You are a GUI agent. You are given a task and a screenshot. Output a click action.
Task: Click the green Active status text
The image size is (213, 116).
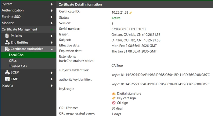(x=116, y=18)
